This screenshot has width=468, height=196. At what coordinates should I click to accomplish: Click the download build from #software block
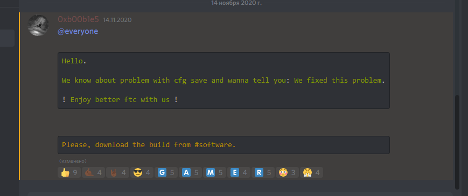click(223, 145)
